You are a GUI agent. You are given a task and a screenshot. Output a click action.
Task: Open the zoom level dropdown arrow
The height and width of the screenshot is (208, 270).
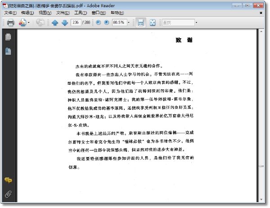point(128,23)
